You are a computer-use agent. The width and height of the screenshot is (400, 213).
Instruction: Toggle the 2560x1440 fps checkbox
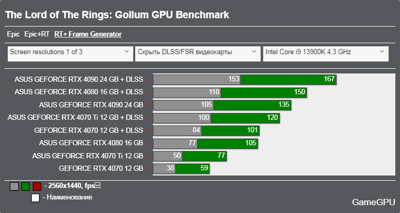[98, 186]
